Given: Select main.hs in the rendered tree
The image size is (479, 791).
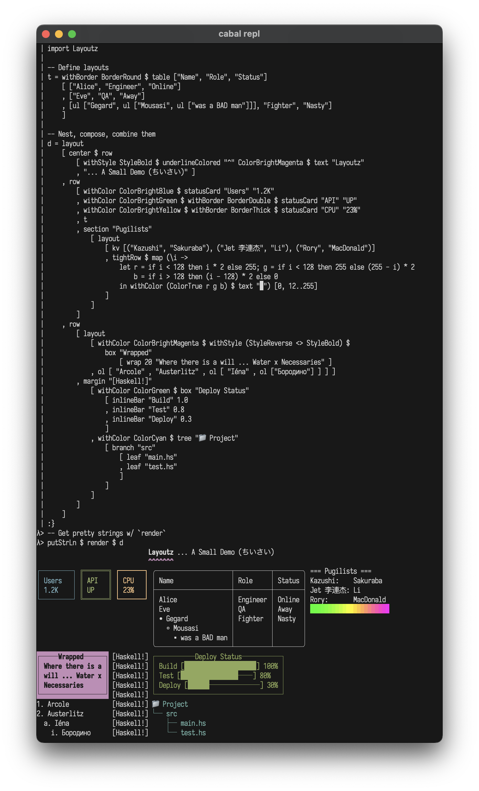Looking at the screenshot, I should 193,723.
